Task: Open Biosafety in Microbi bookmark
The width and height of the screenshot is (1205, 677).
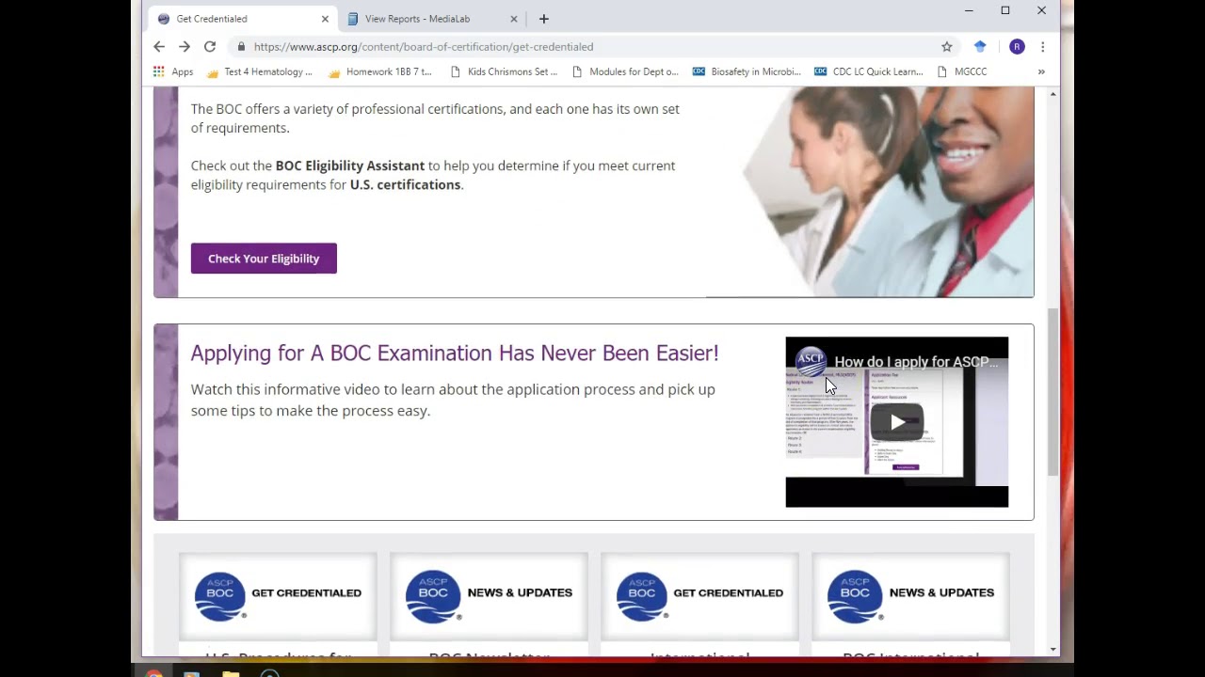Action: (747, 71)
